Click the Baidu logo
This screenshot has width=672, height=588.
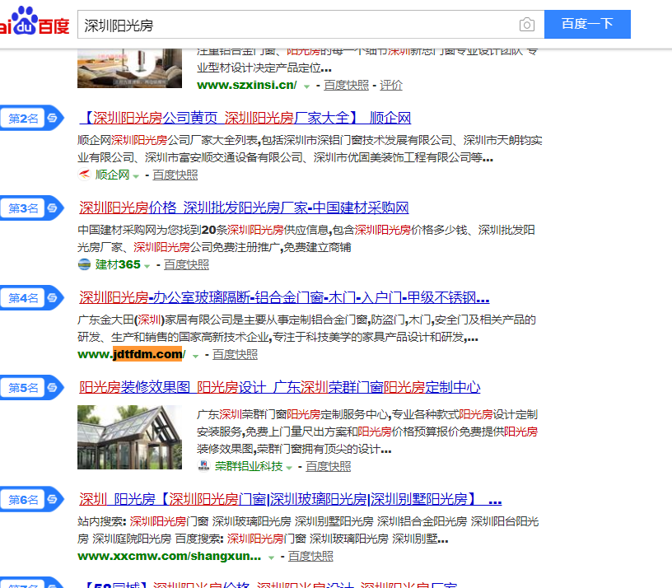tap(35, 21)
